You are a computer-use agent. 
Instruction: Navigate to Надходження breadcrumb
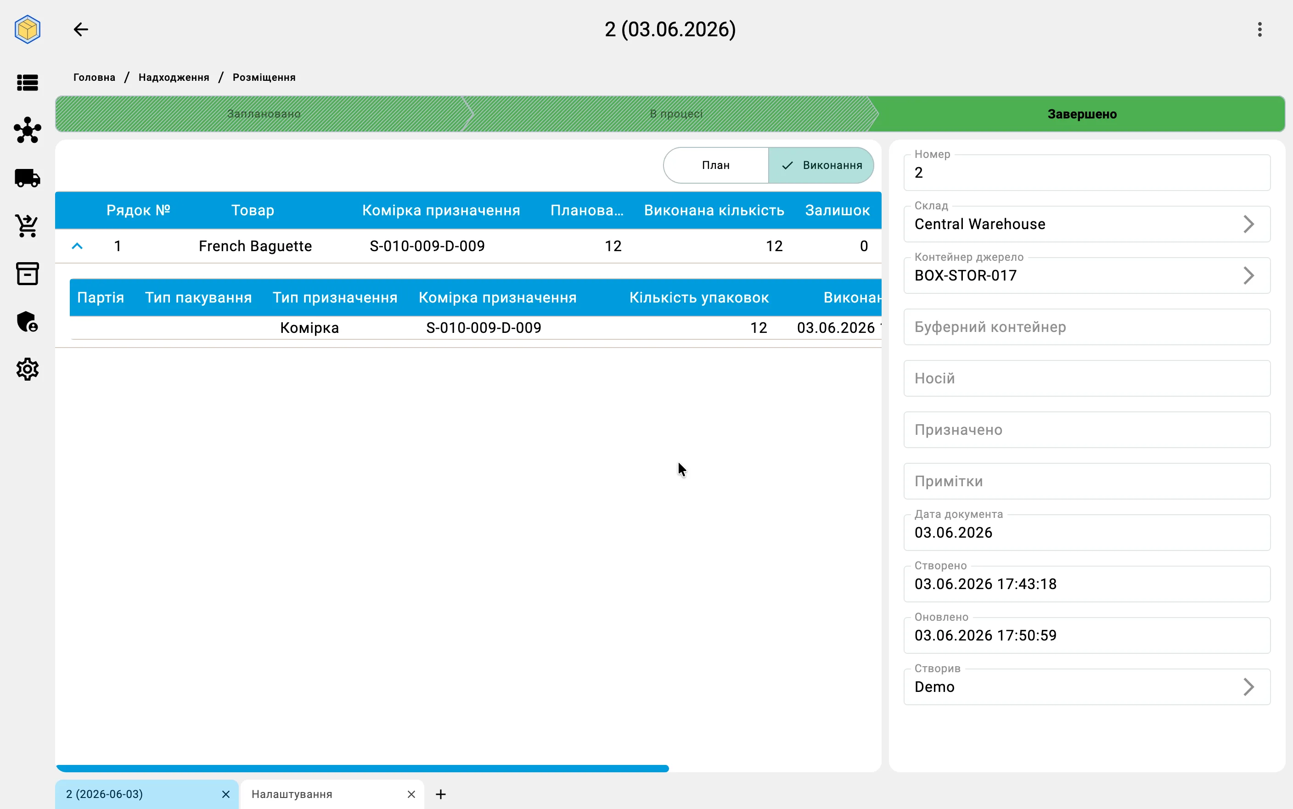pyautogui.click(x=174, y=77)
